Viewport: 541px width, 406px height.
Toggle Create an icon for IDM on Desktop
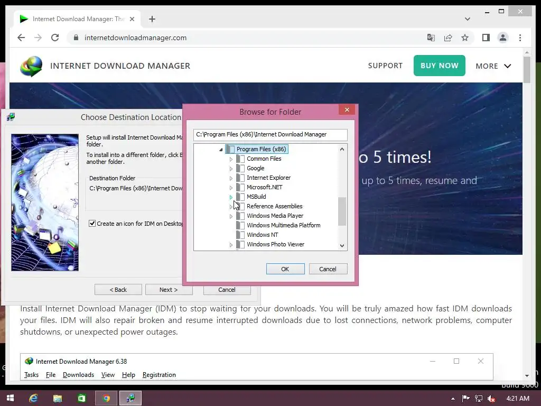coord(92,224)
